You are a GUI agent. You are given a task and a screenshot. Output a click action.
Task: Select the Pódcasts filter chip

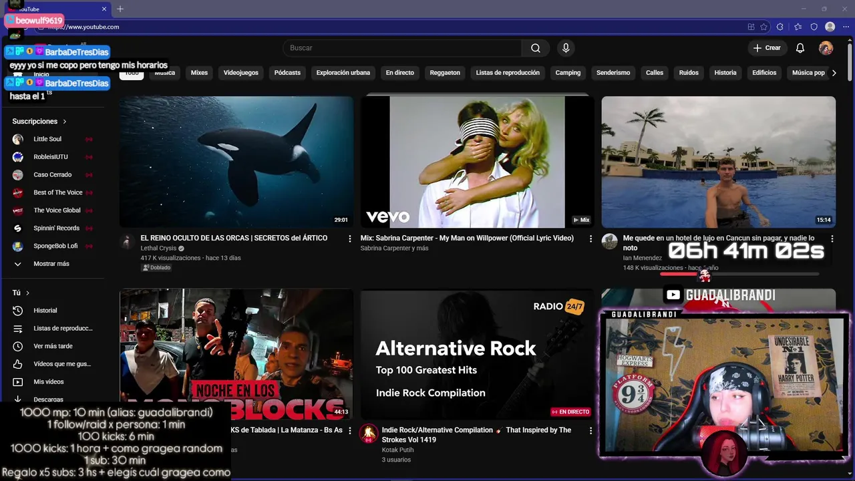(287, 73)
